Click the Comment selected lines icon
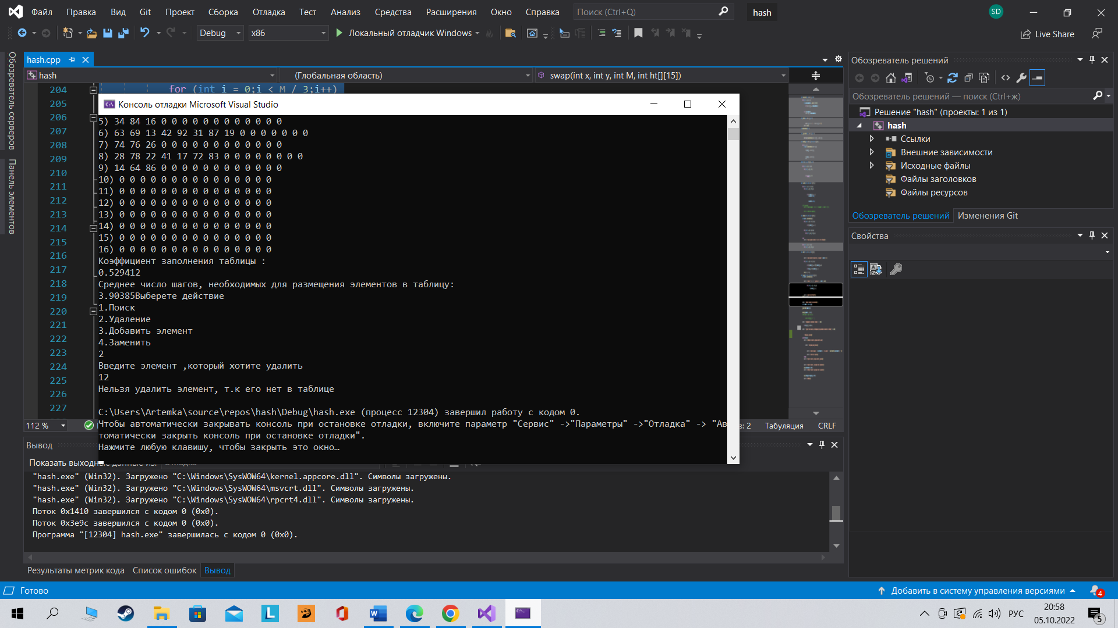 click(x=602, y=33)
